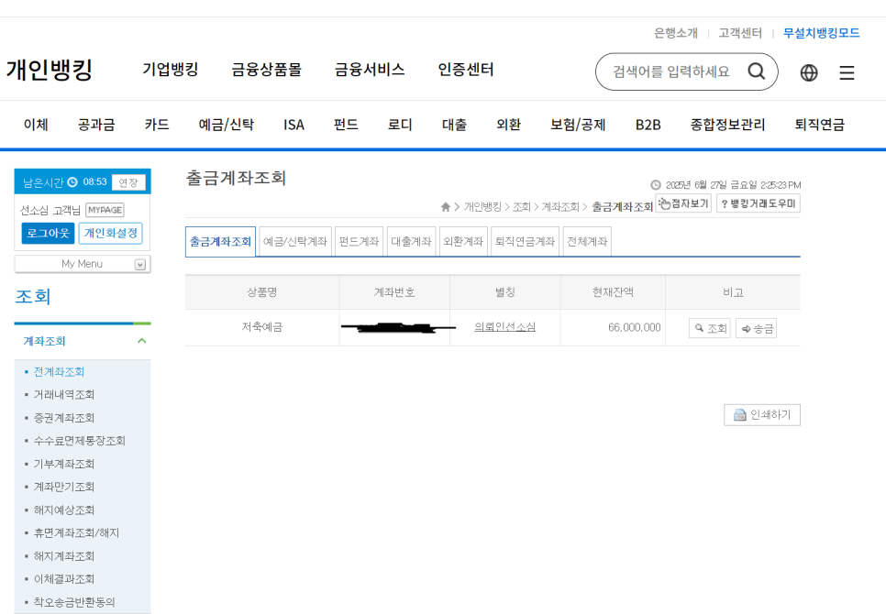Click the home icon in breadcrumb

click(446, 207)
